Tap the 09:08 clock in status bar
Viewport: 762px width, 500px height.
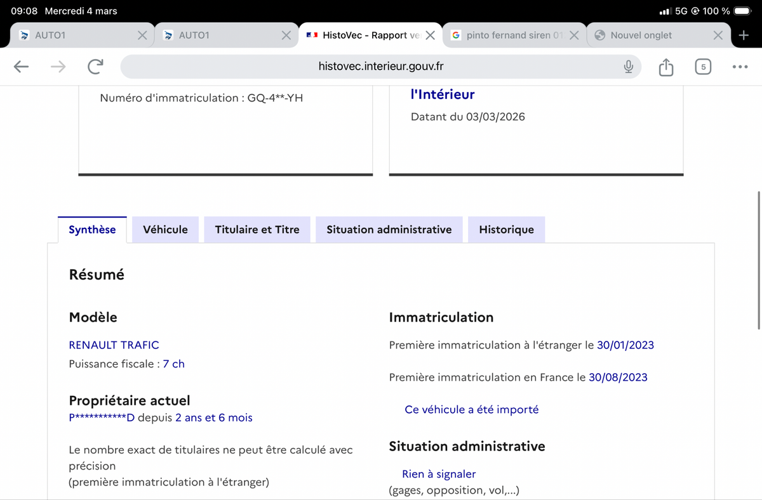coord(24,11)
